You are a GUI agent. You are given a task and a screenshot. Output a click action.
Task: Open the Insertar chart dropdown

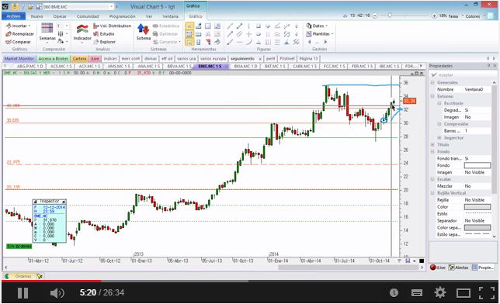(18, 26)
